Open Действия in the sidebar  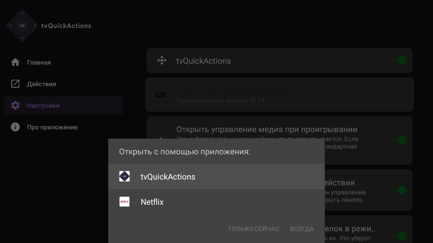63,84
